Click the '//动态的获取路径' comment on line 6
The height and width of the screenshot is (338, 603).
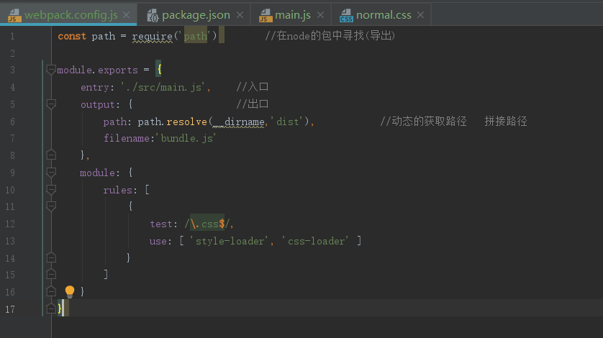tap(423, 122)
